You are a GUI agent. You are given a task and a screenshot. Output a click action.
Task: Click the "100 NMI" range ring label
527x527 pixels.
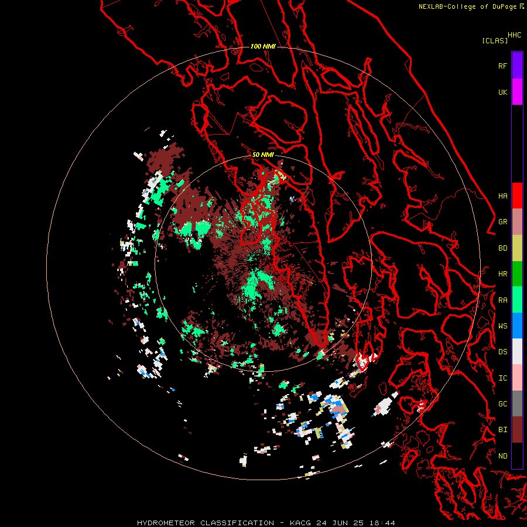[x=263, y=46]
